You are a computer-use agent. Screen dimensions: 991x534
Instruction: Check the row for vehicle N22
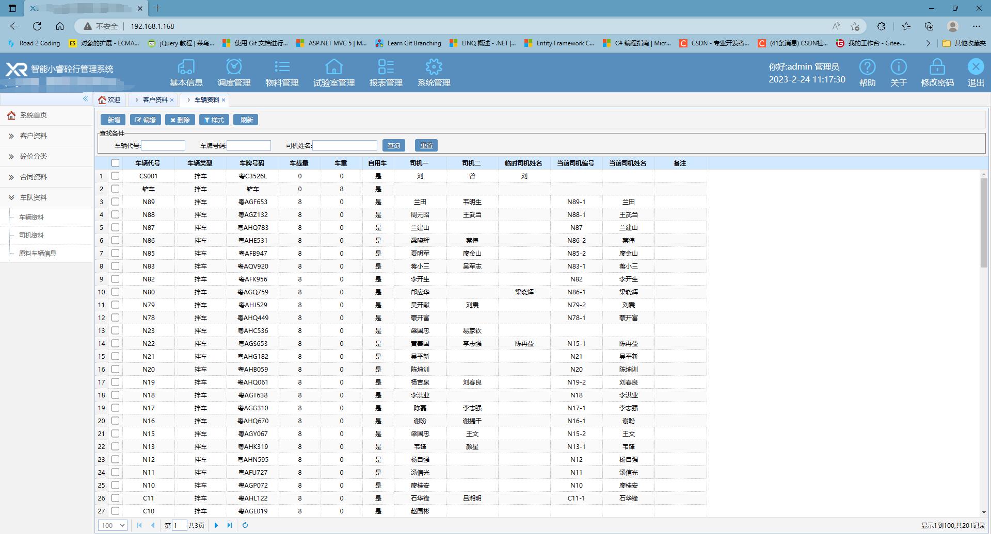point(115,343)
